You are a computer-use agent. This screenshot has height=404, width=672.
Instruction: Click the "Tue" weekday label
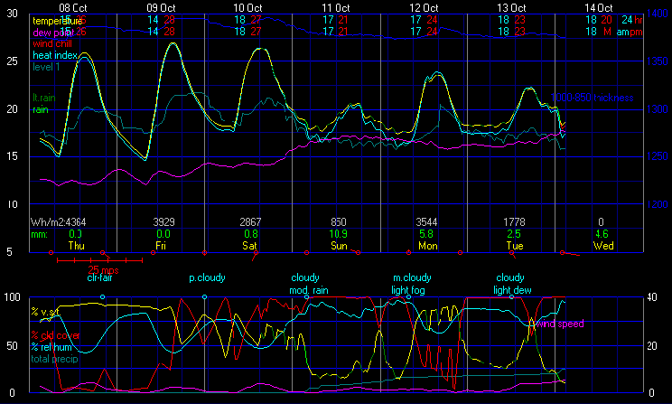tap(515, 246)
